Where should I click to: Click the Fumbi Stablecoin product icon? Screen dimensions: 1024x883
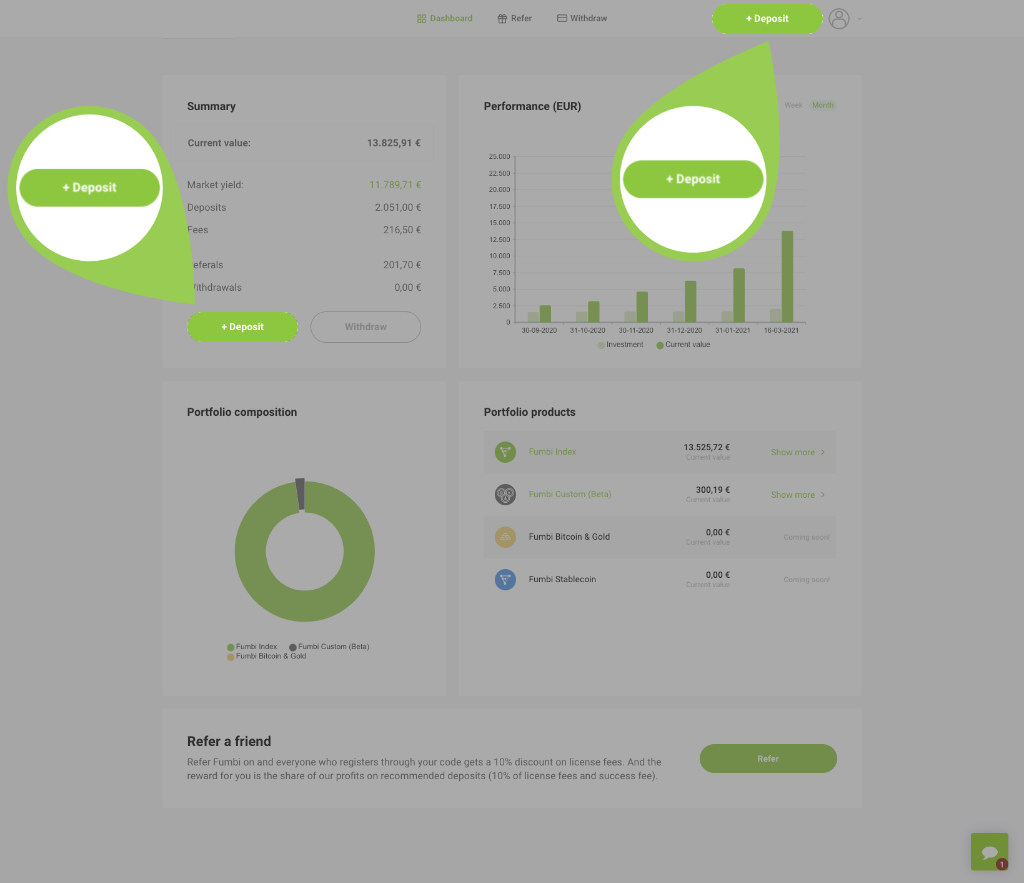coord(505,580)
